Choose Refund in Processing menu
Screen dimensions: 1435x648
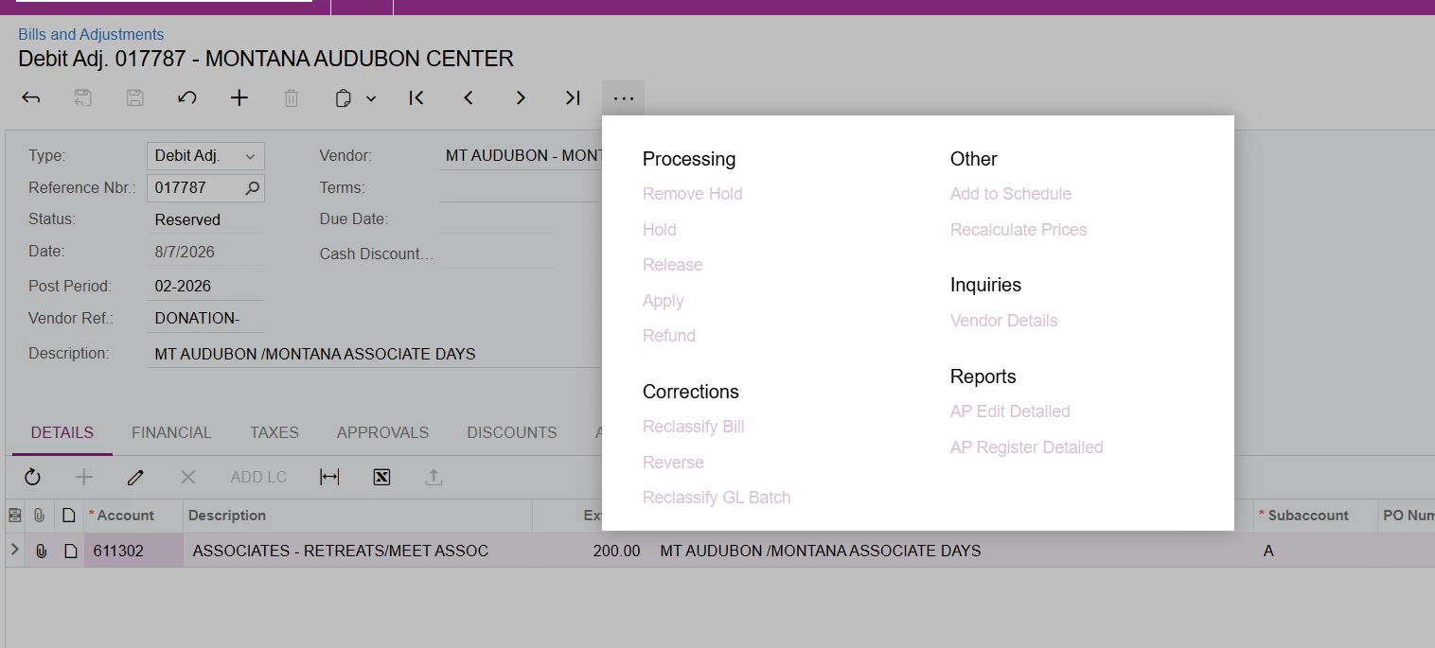tap(668, 336)
